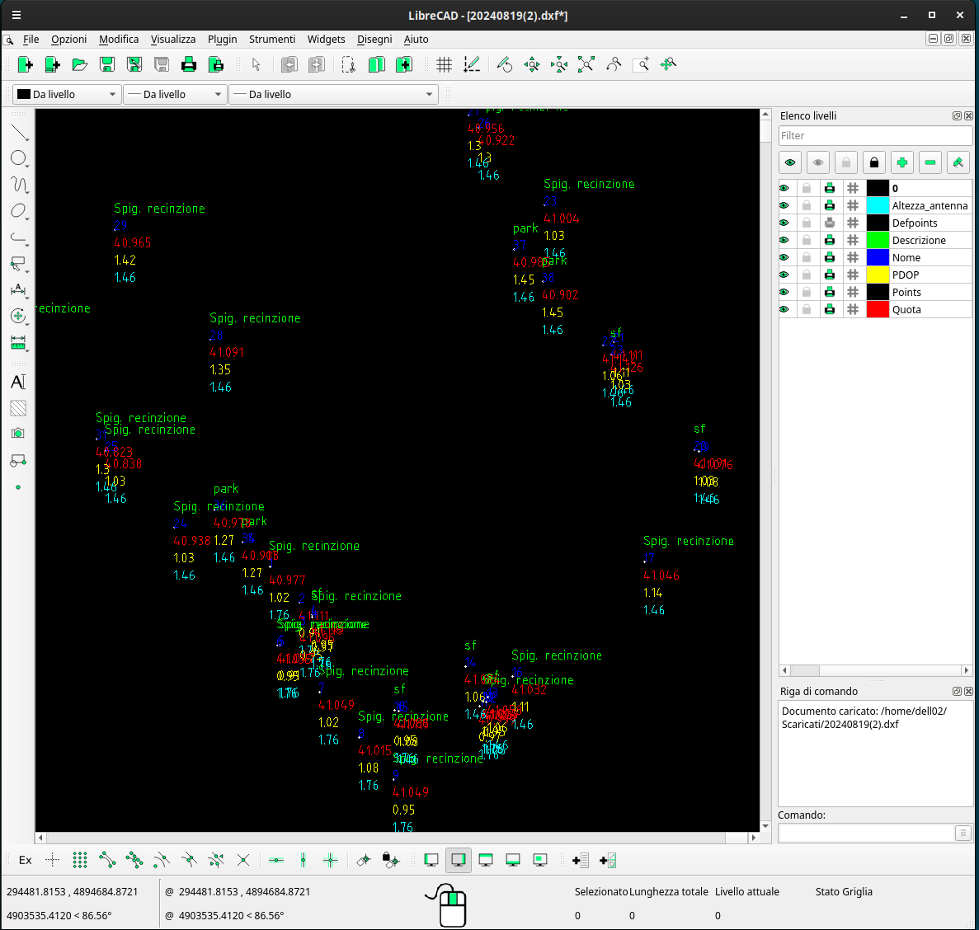Screen dimensions: 979x930
Task: Hide all layers with grey eye button
Action: tap(818, 163)
